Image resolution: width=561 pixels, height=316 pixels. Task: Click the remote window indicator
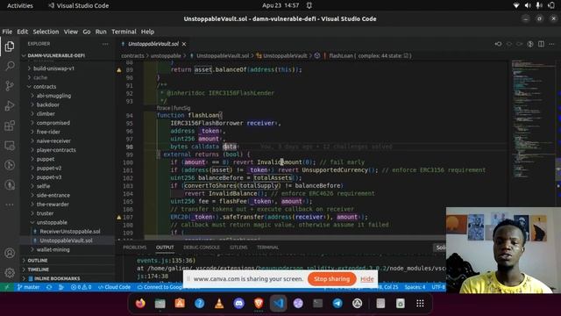point(6,287)
